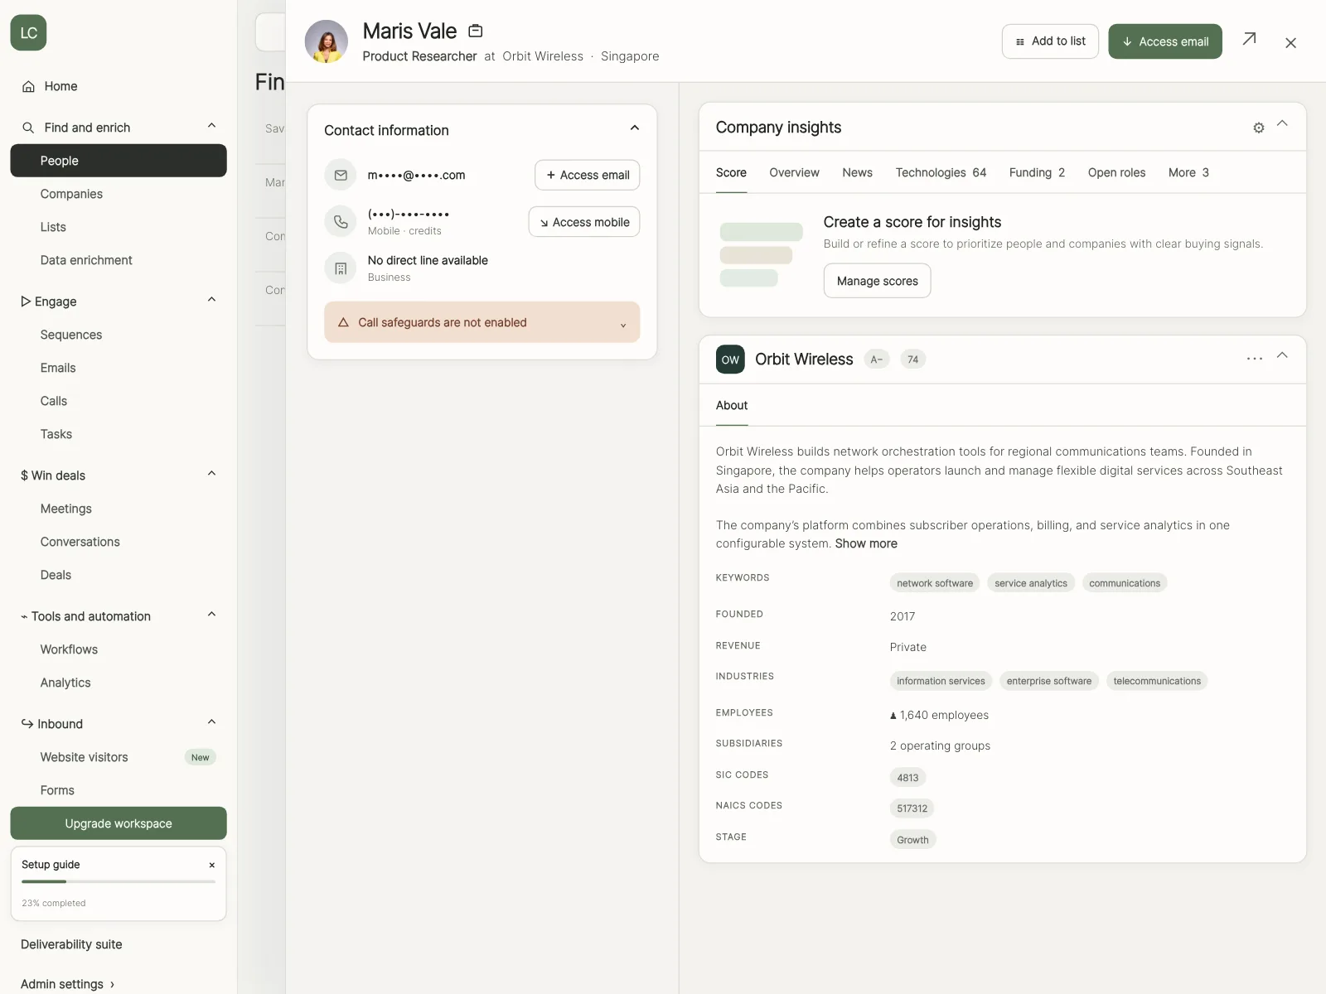This screenshot has width=1326, height=994.
Task: Open Orbit Wireless more options ellipsis
Action: 1255,359
